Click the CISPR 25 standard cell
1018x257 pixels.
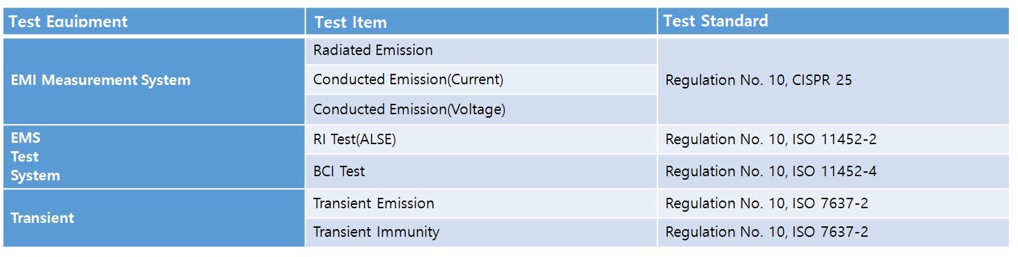coord(833,81)
